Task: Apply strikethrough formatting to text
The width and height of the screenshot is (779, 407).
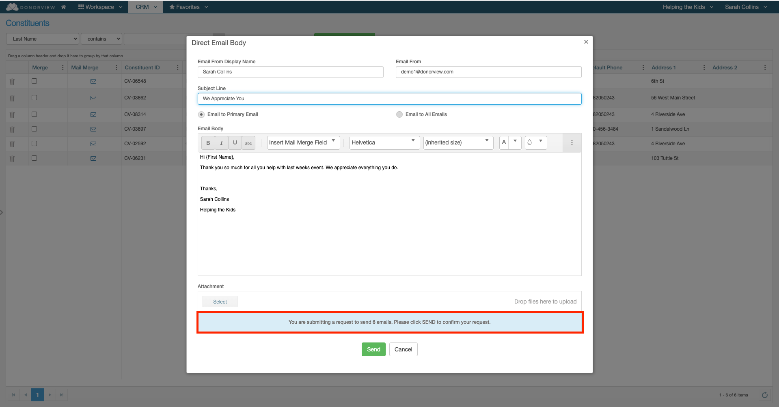Action: [248, 143]
